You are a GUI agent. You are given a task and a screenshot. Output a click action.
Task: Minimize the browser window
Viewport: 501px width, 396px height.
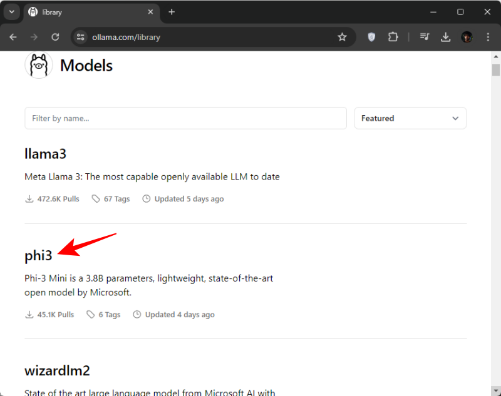coord(433,12)
